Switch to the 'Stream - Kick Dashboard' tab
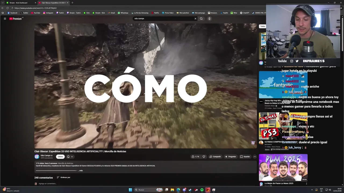This screenshot has width=344, height=193. 18,3
